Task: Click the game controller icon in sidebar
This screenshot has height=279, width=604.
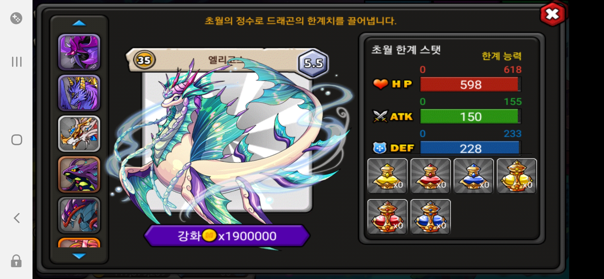Action: 16,18
